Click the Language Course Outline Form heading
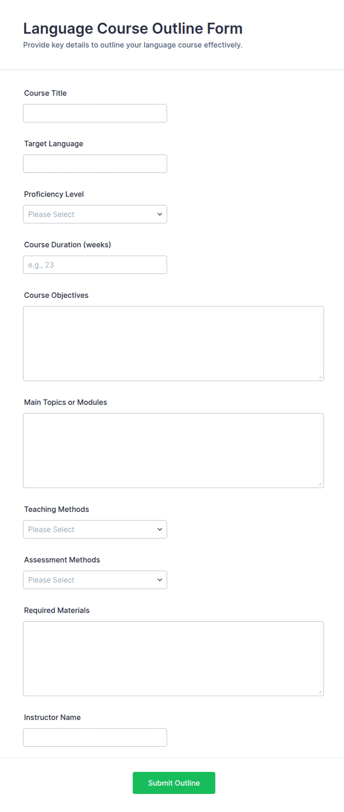The width and height of the screenshot is (344, 812). point(133,29)
